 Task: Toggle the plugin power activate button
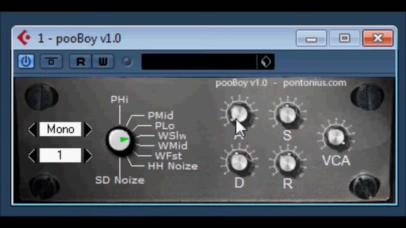26,61
